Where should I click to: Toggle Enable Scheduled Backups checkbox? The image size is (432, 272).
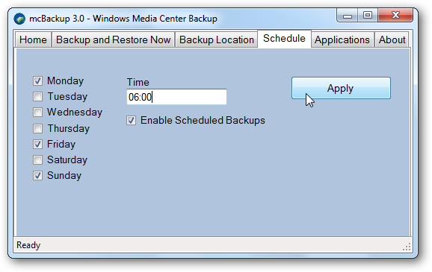[x=131, y=120]
